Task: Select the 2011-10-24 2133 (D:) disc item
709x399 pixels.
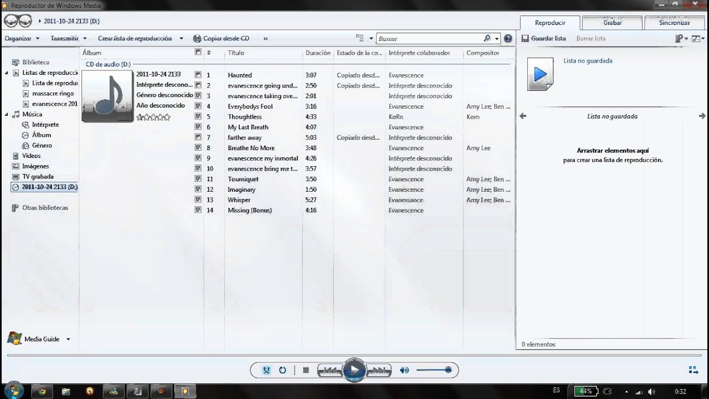Action: (45, 187)
